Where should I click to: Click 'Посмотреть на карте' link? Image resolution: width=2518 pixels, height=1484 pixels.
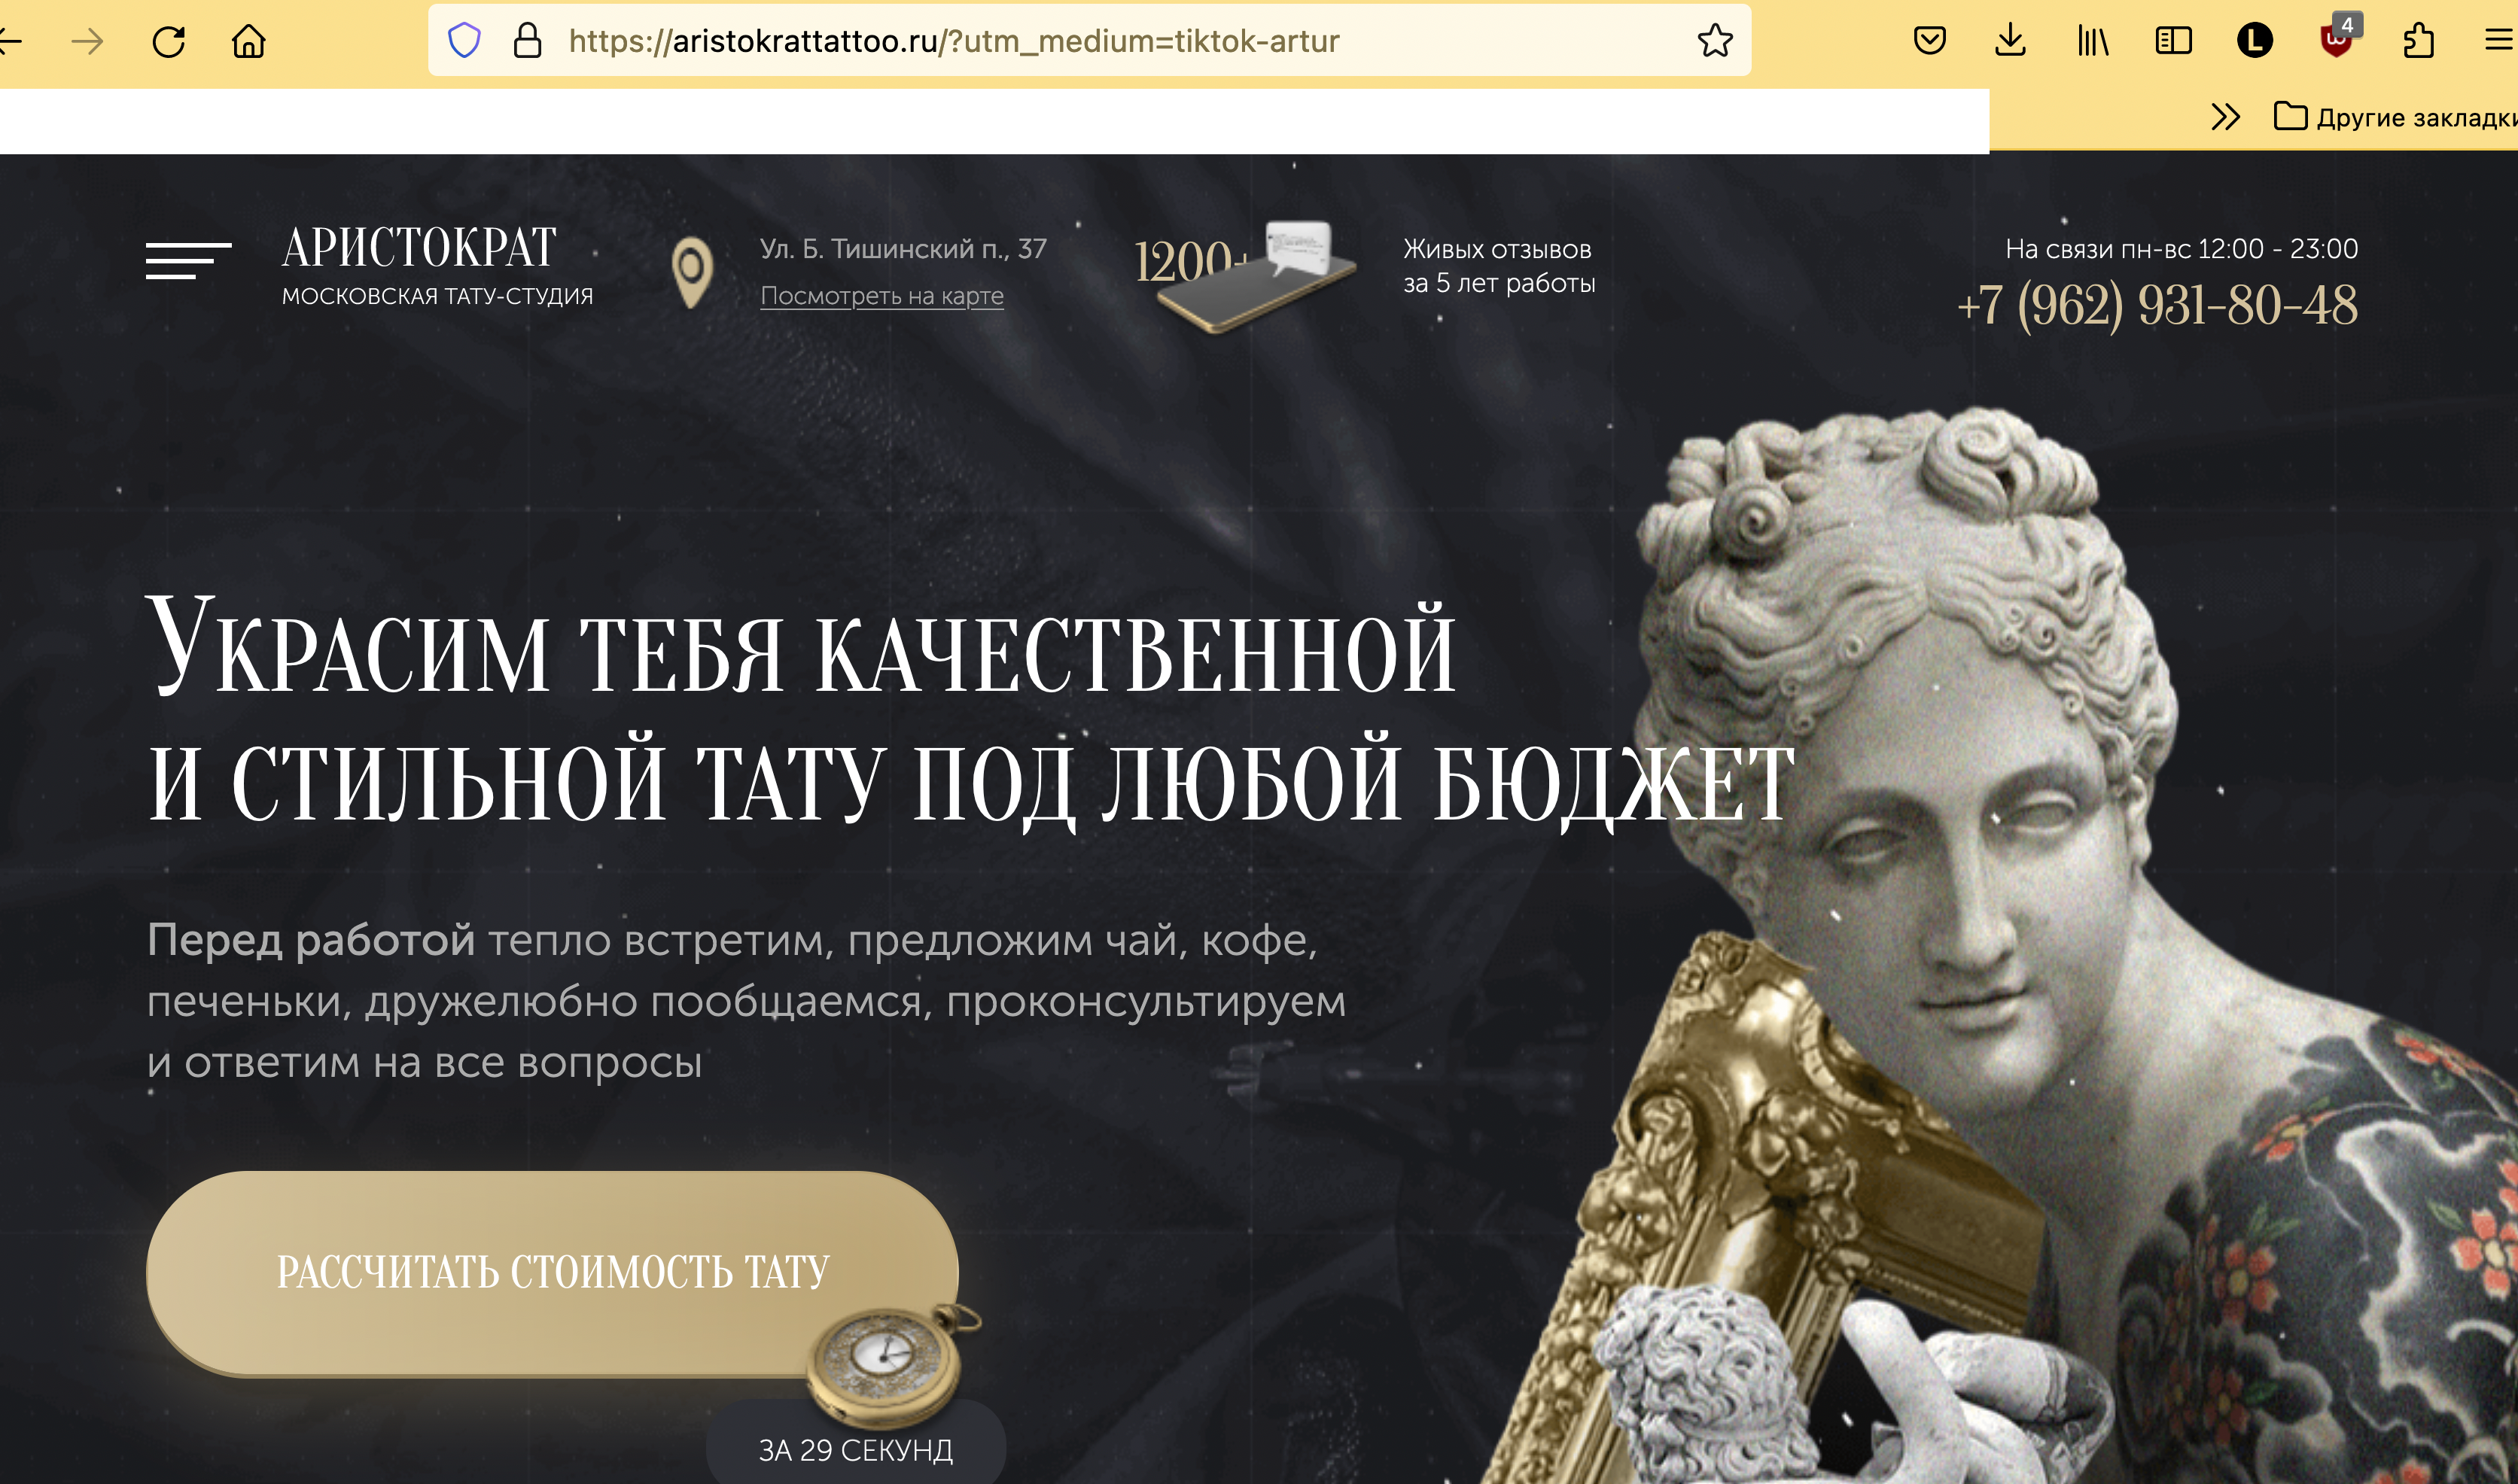(x=881, y=296)
